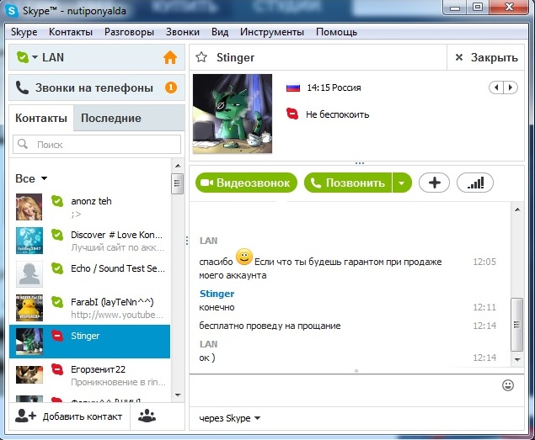Click the orange notification badge showing 1

pyautogui.click(x=171, y=87)
